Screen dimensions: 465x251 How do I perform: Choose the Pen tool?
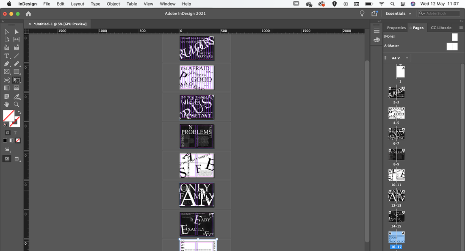[7, 64]
